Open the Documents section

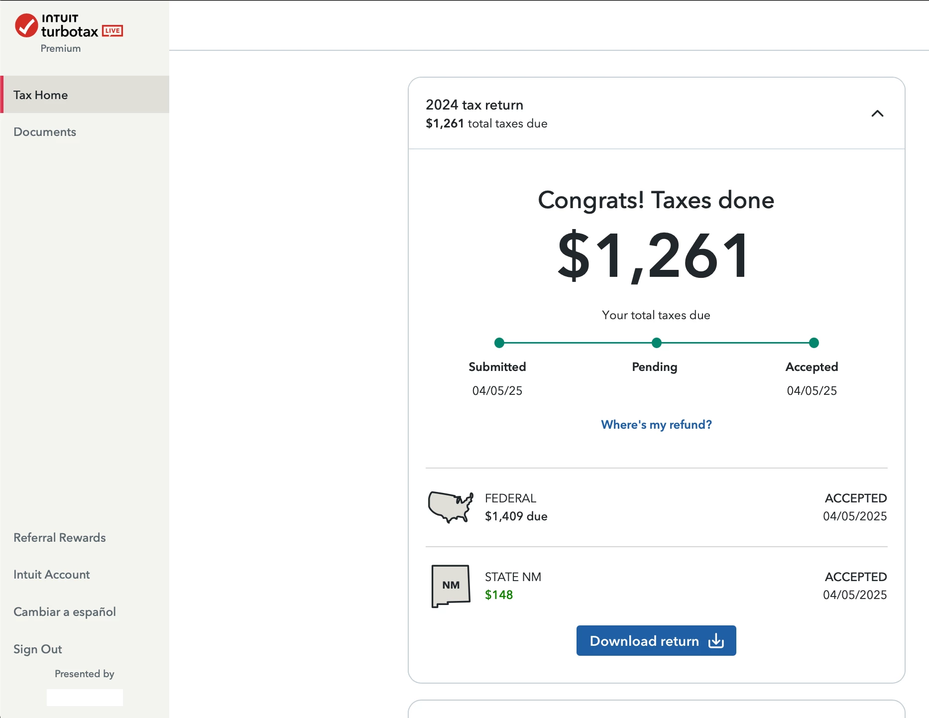pyautogui.click(x=45, y=132)
